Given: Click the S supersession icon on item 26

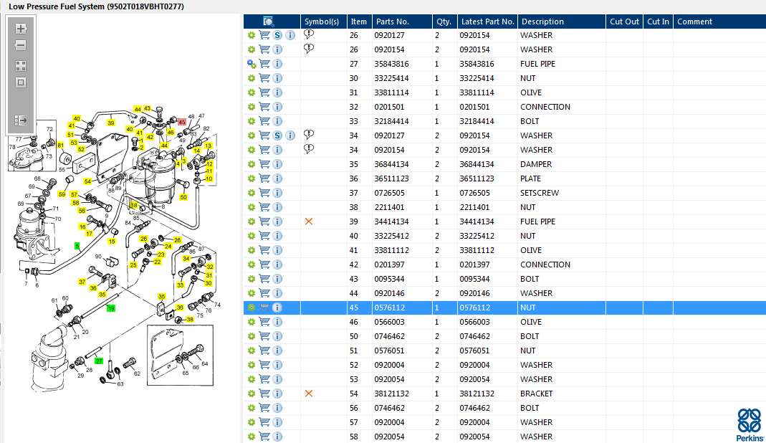Looking at the screenshot, I should [x=277, y=35].
